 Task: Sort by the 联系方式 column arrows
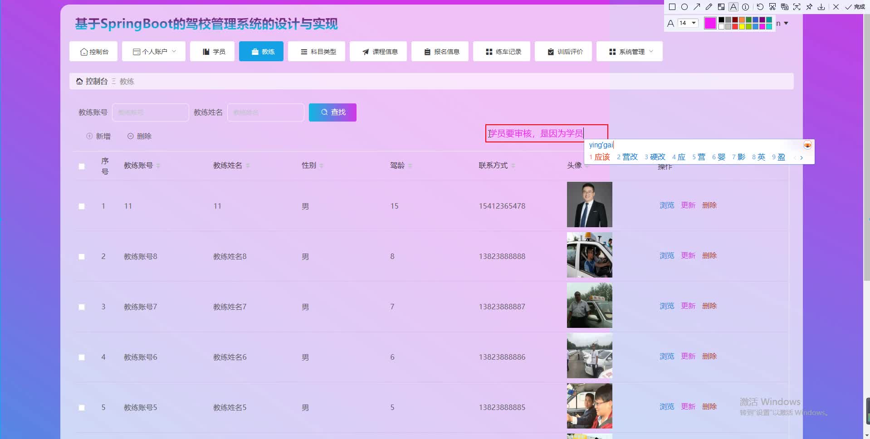point(513,166)
